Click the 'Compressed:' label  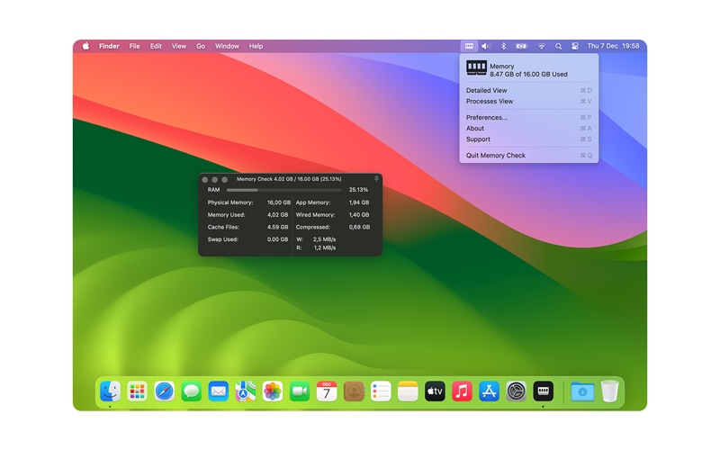(312, 228)
